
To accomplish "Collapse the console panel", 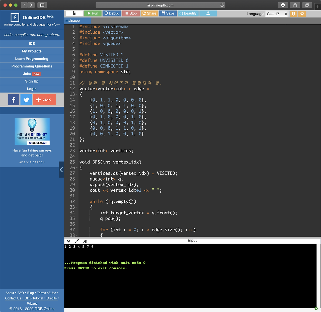I will (68, 241).
